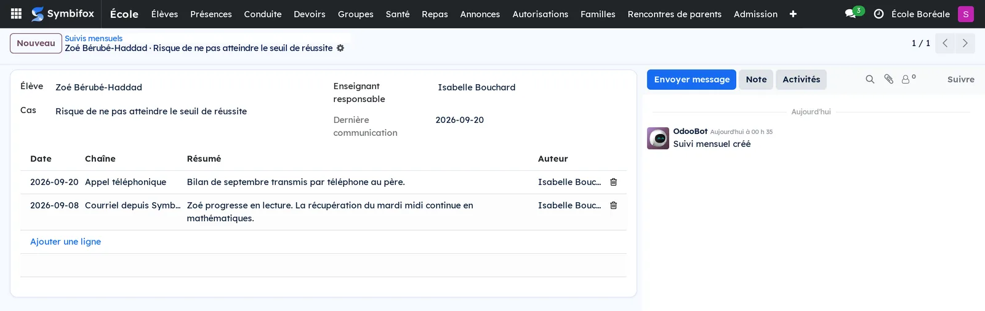Open the Groupes menu

(x=356, y=14)
